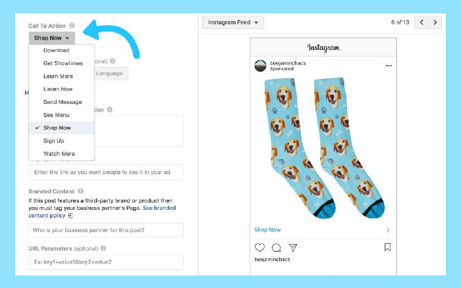The width and height of the screenshot is (461, 288).
Task: Select the Send Message menu option
Action: [63, 102]
